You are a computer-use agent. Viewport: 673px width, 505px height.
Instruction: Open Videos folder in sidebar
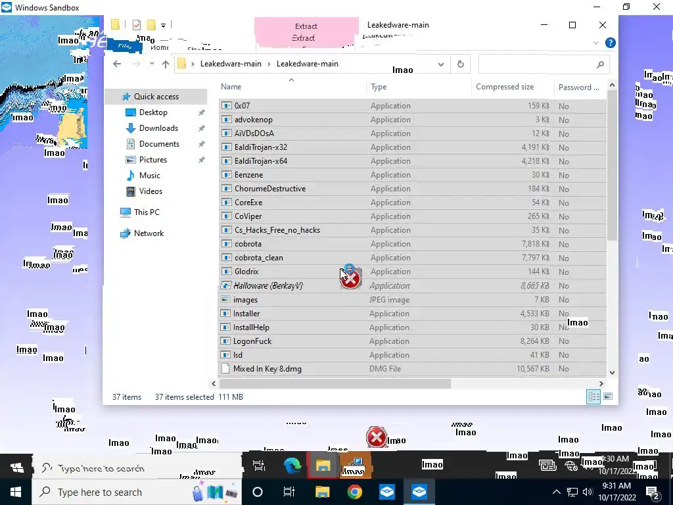pos(151,191)
